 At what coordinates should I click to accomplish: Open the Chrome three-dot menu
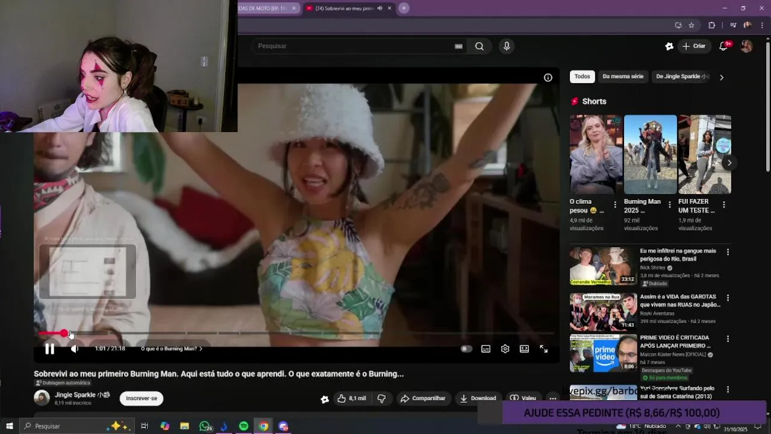tap(762, 25)
